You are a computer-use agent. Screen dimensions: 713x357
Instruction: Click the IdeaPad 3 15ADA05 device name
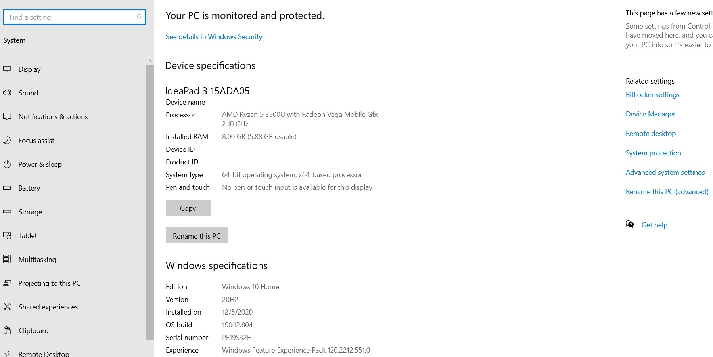(x=207, y=91)
